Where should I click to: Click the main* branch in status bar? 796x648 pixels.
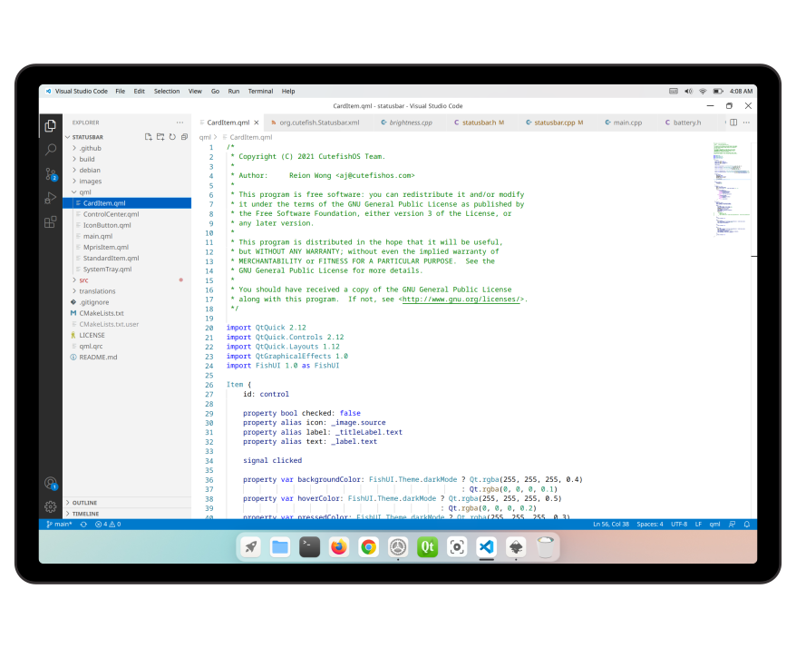[x=59, y=524]
